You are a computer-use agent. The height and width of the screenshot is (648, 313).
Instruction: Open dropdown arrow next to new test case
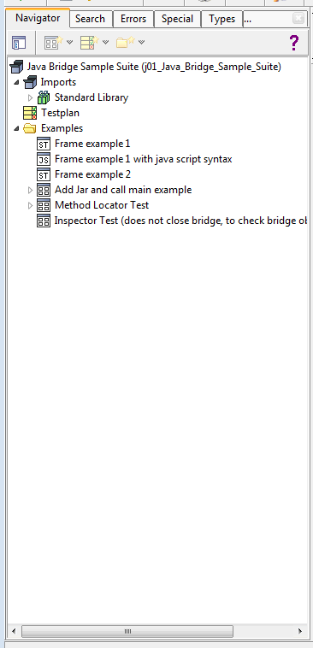pos(69,42)
